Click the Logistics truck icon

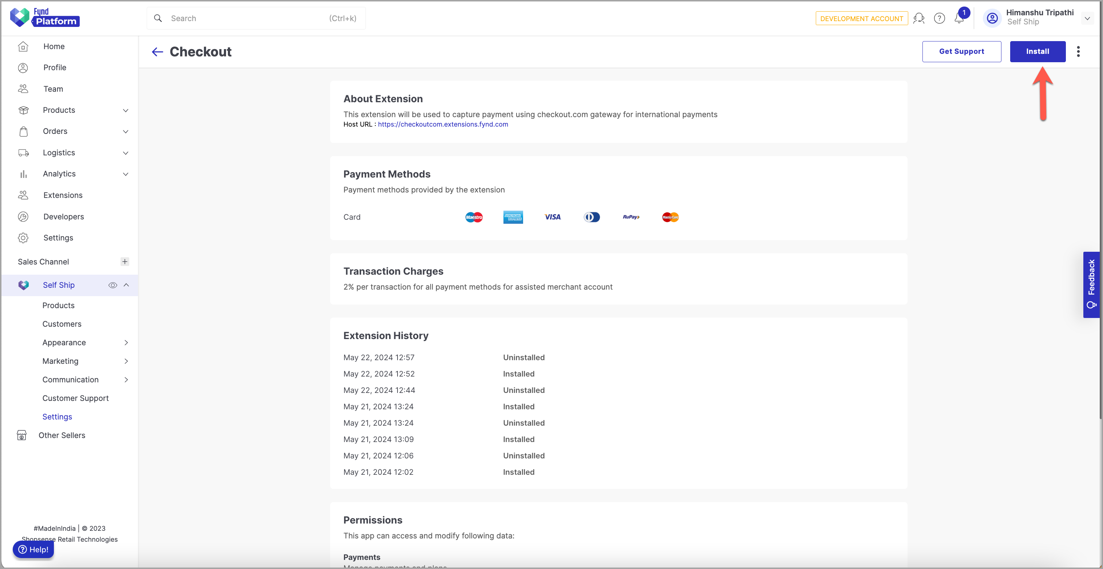[x=24, y=153]
